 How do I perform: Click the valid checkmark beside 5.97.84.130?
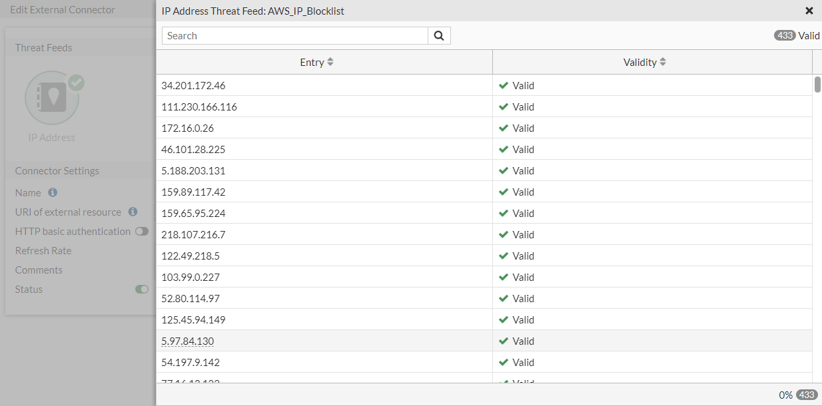(x=504, y=341)
